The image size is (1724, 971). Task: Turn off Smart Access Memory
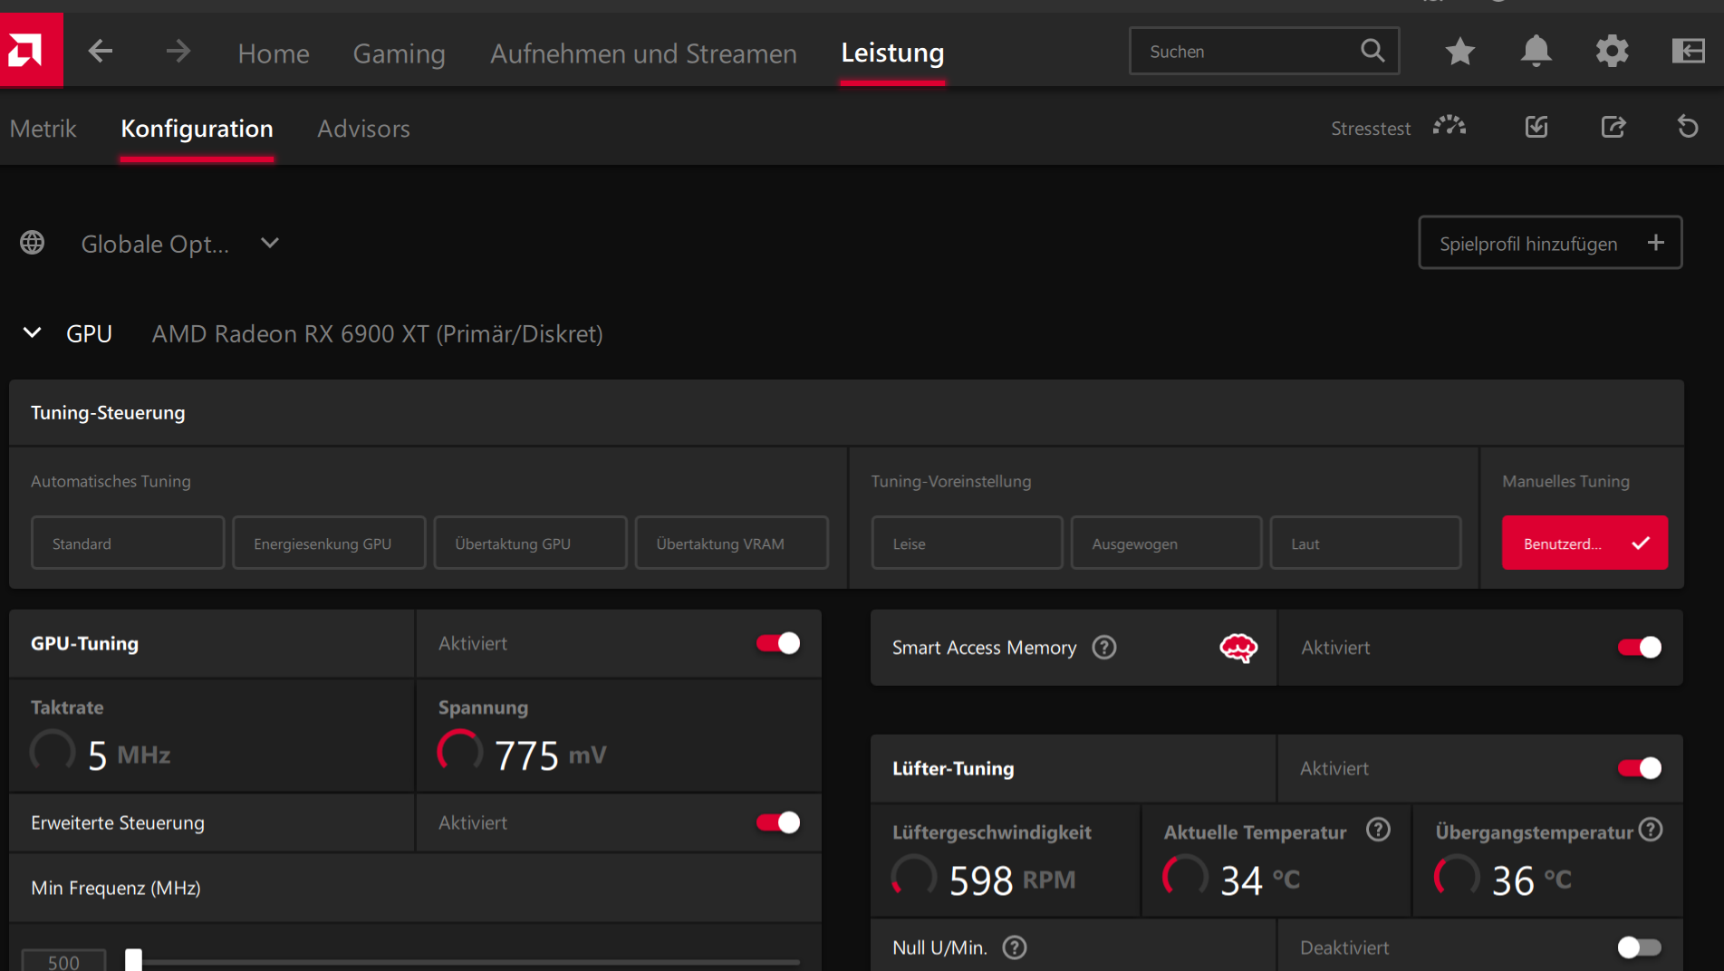tap(1640, 648)
